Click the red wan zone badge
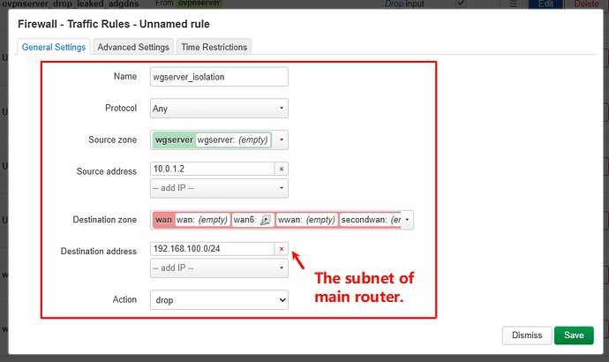 (x=163, y=220)
